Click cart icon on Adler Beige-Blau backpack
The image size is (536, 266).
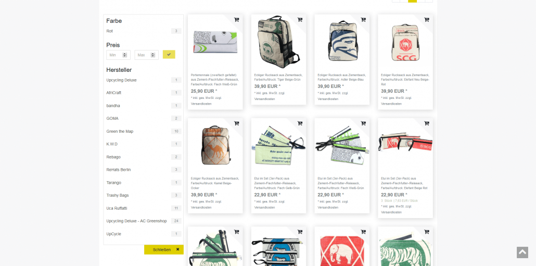click(363, 20)
